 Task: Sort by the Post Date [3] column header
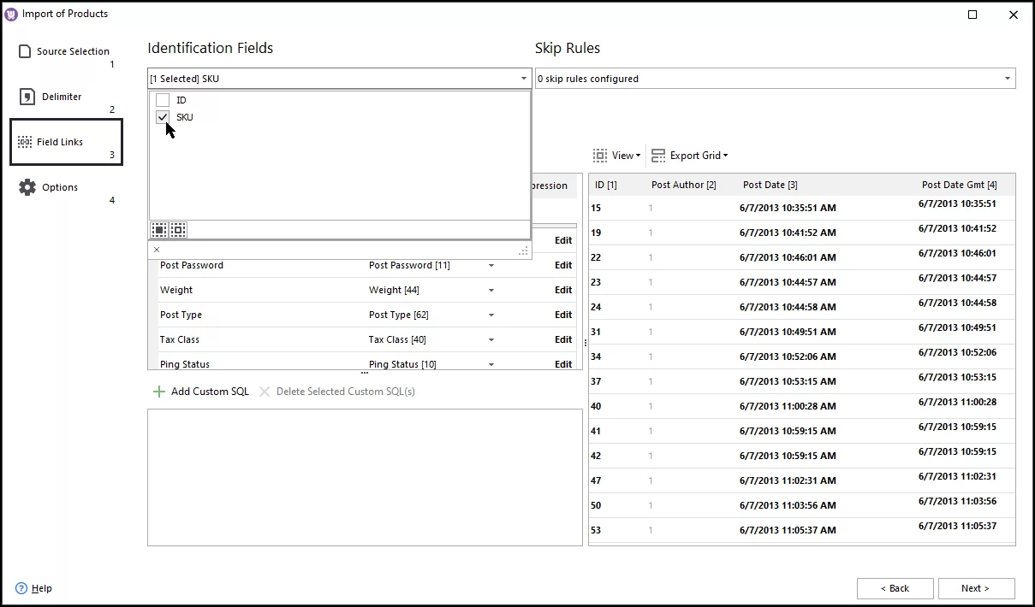[769, 185]
